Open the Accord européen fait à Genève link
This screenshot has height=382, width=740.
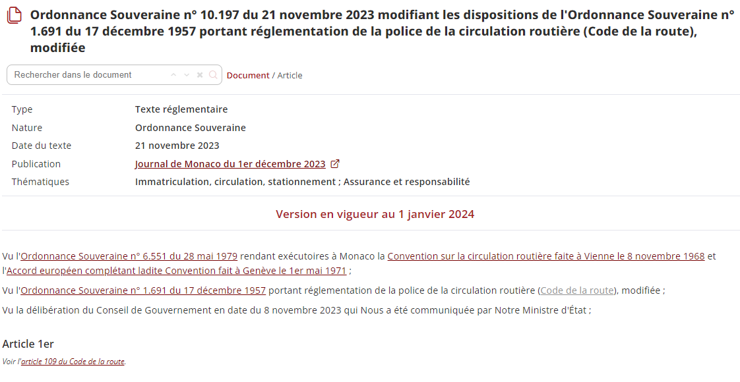pos(177,271)
